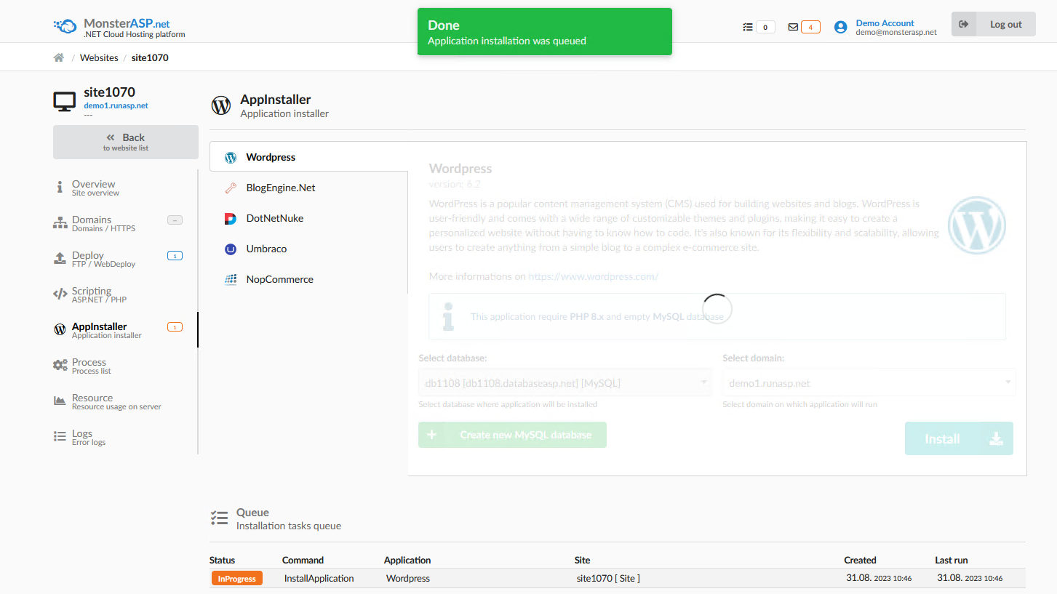Click the DotNetNuke logo icon
This screenshot has width=1057, height=594.
(x=231, y=218)
